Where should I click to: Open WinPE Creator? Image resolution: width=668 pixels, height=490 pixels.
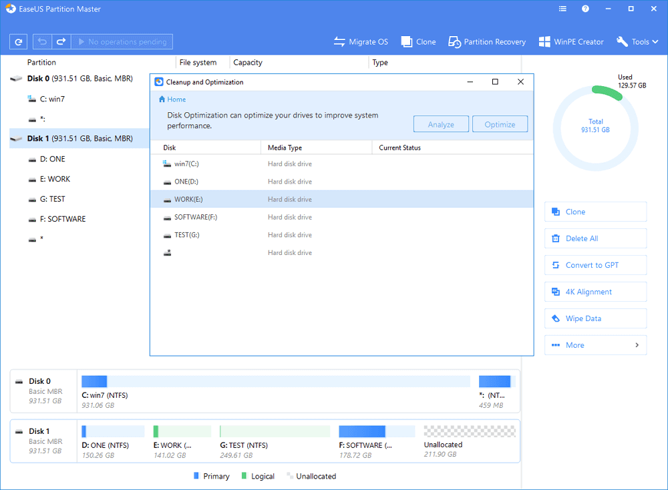pyautogui.click(x=571, y=41)
